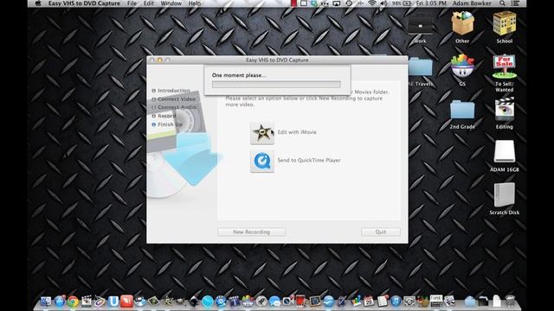Open Messages chat bubble in Dock

point(274,301)
